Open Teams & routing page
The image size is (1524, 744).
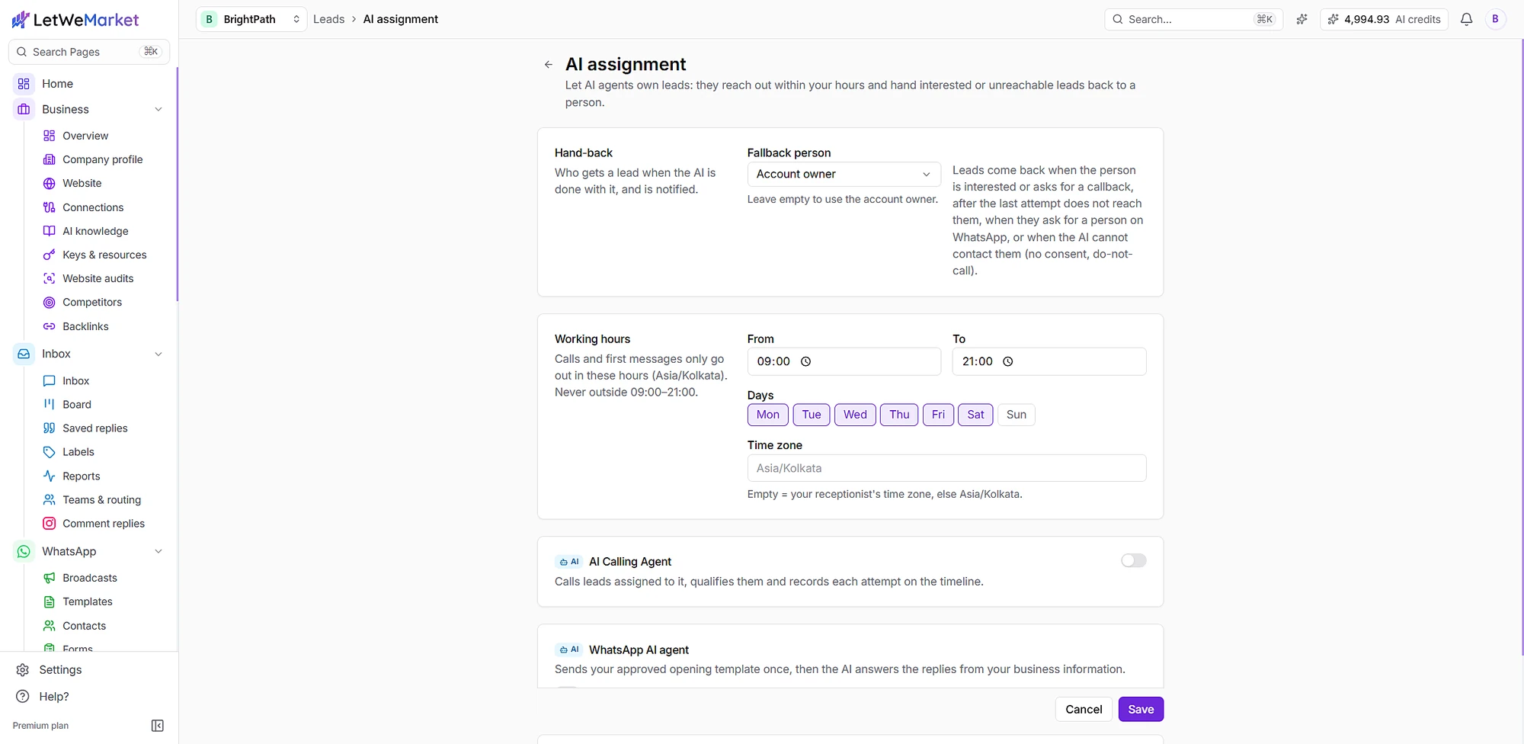tap(101, 500)
